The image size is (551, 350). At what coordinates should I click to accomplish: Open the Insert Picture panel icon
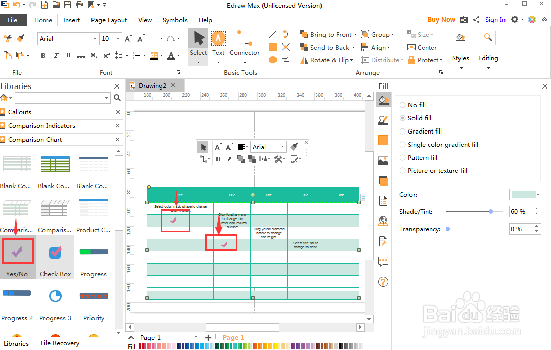383,161
